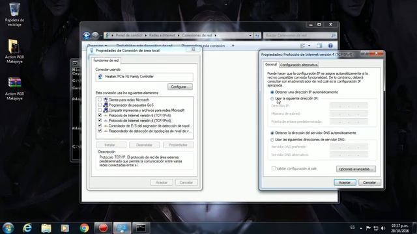Click the Realtek PCIe FE adapter icon
The image size is (417, 234).
(x=100, y=77)
